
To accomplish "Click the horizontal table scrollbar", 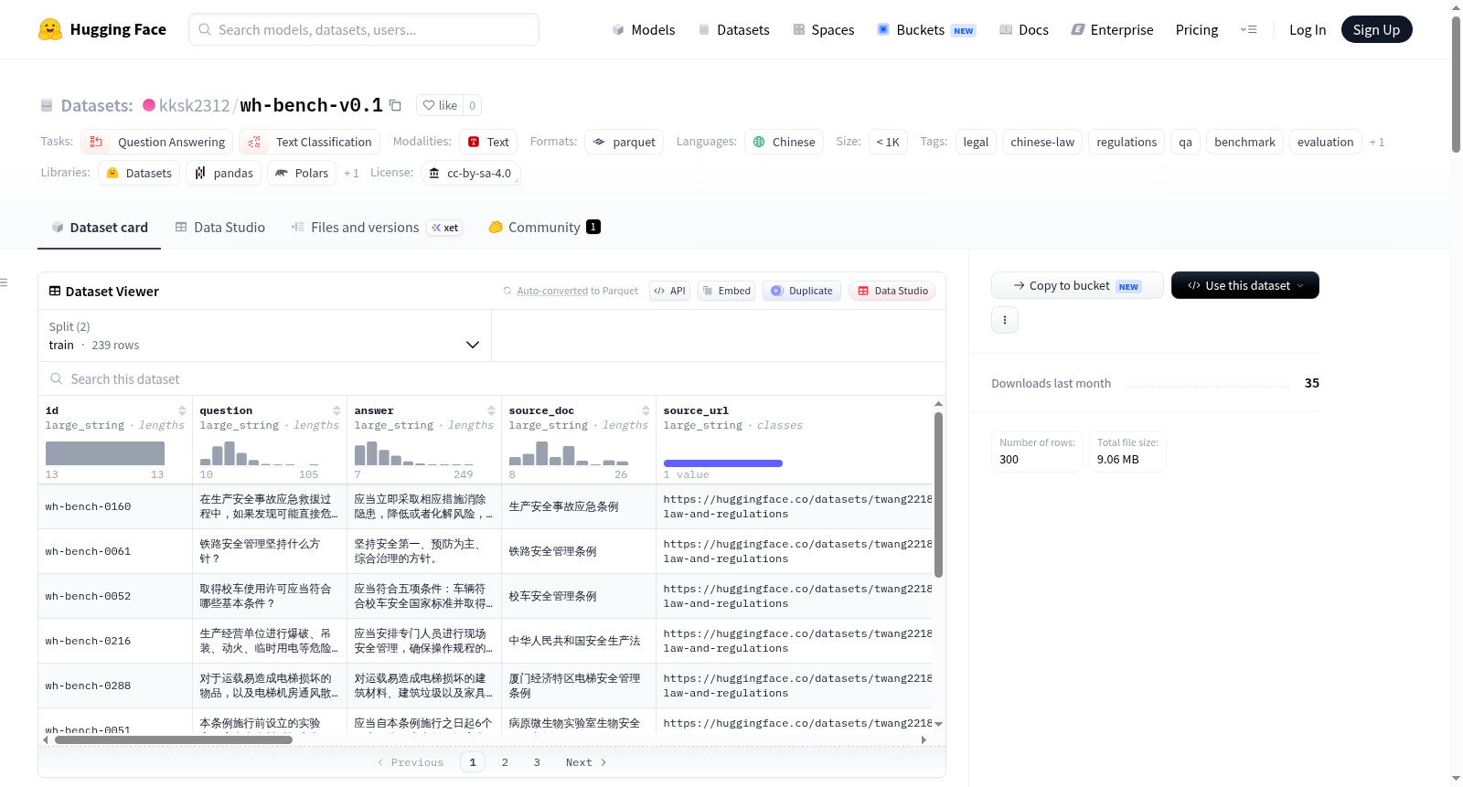I will tap(174, 739).
